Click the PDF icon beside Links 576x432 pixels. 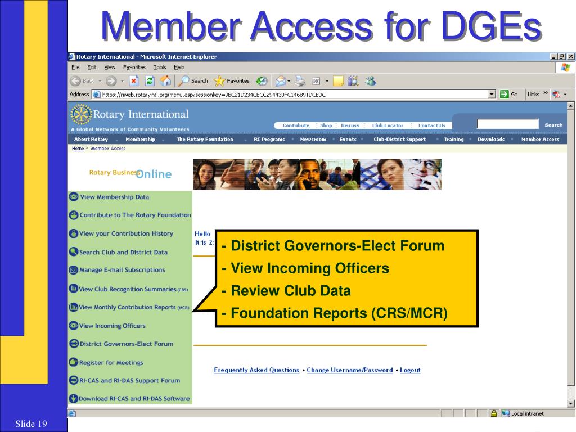point(556,94)
